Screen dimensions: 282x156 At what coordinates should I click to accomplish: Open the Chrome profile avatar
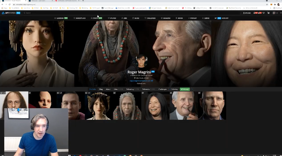pos(278,5)
